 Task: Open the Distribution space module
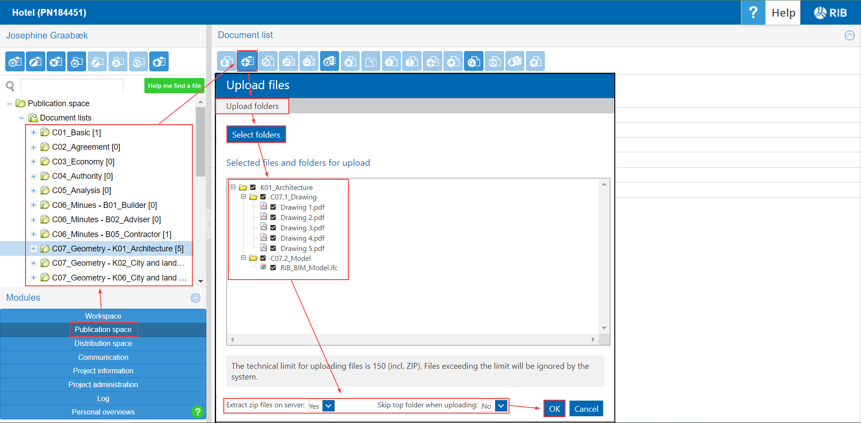[x=103, y=343]
